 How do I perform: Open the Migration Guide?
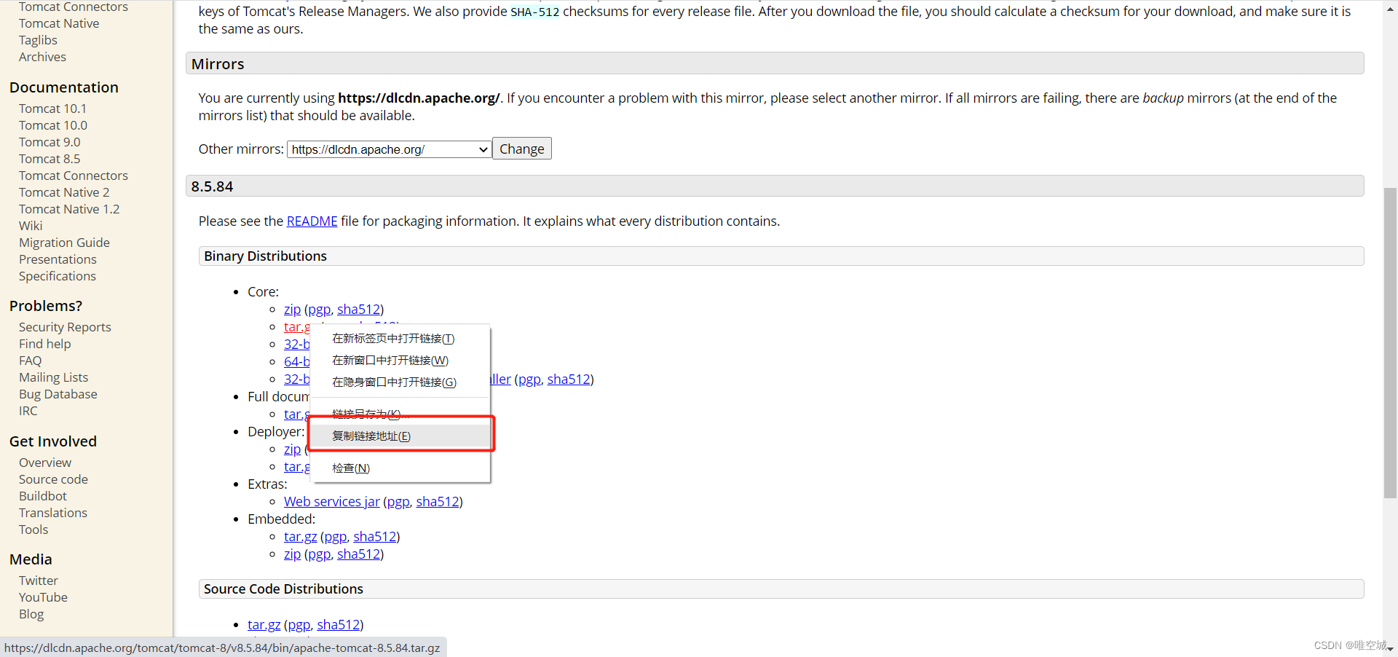pos(64,243)
